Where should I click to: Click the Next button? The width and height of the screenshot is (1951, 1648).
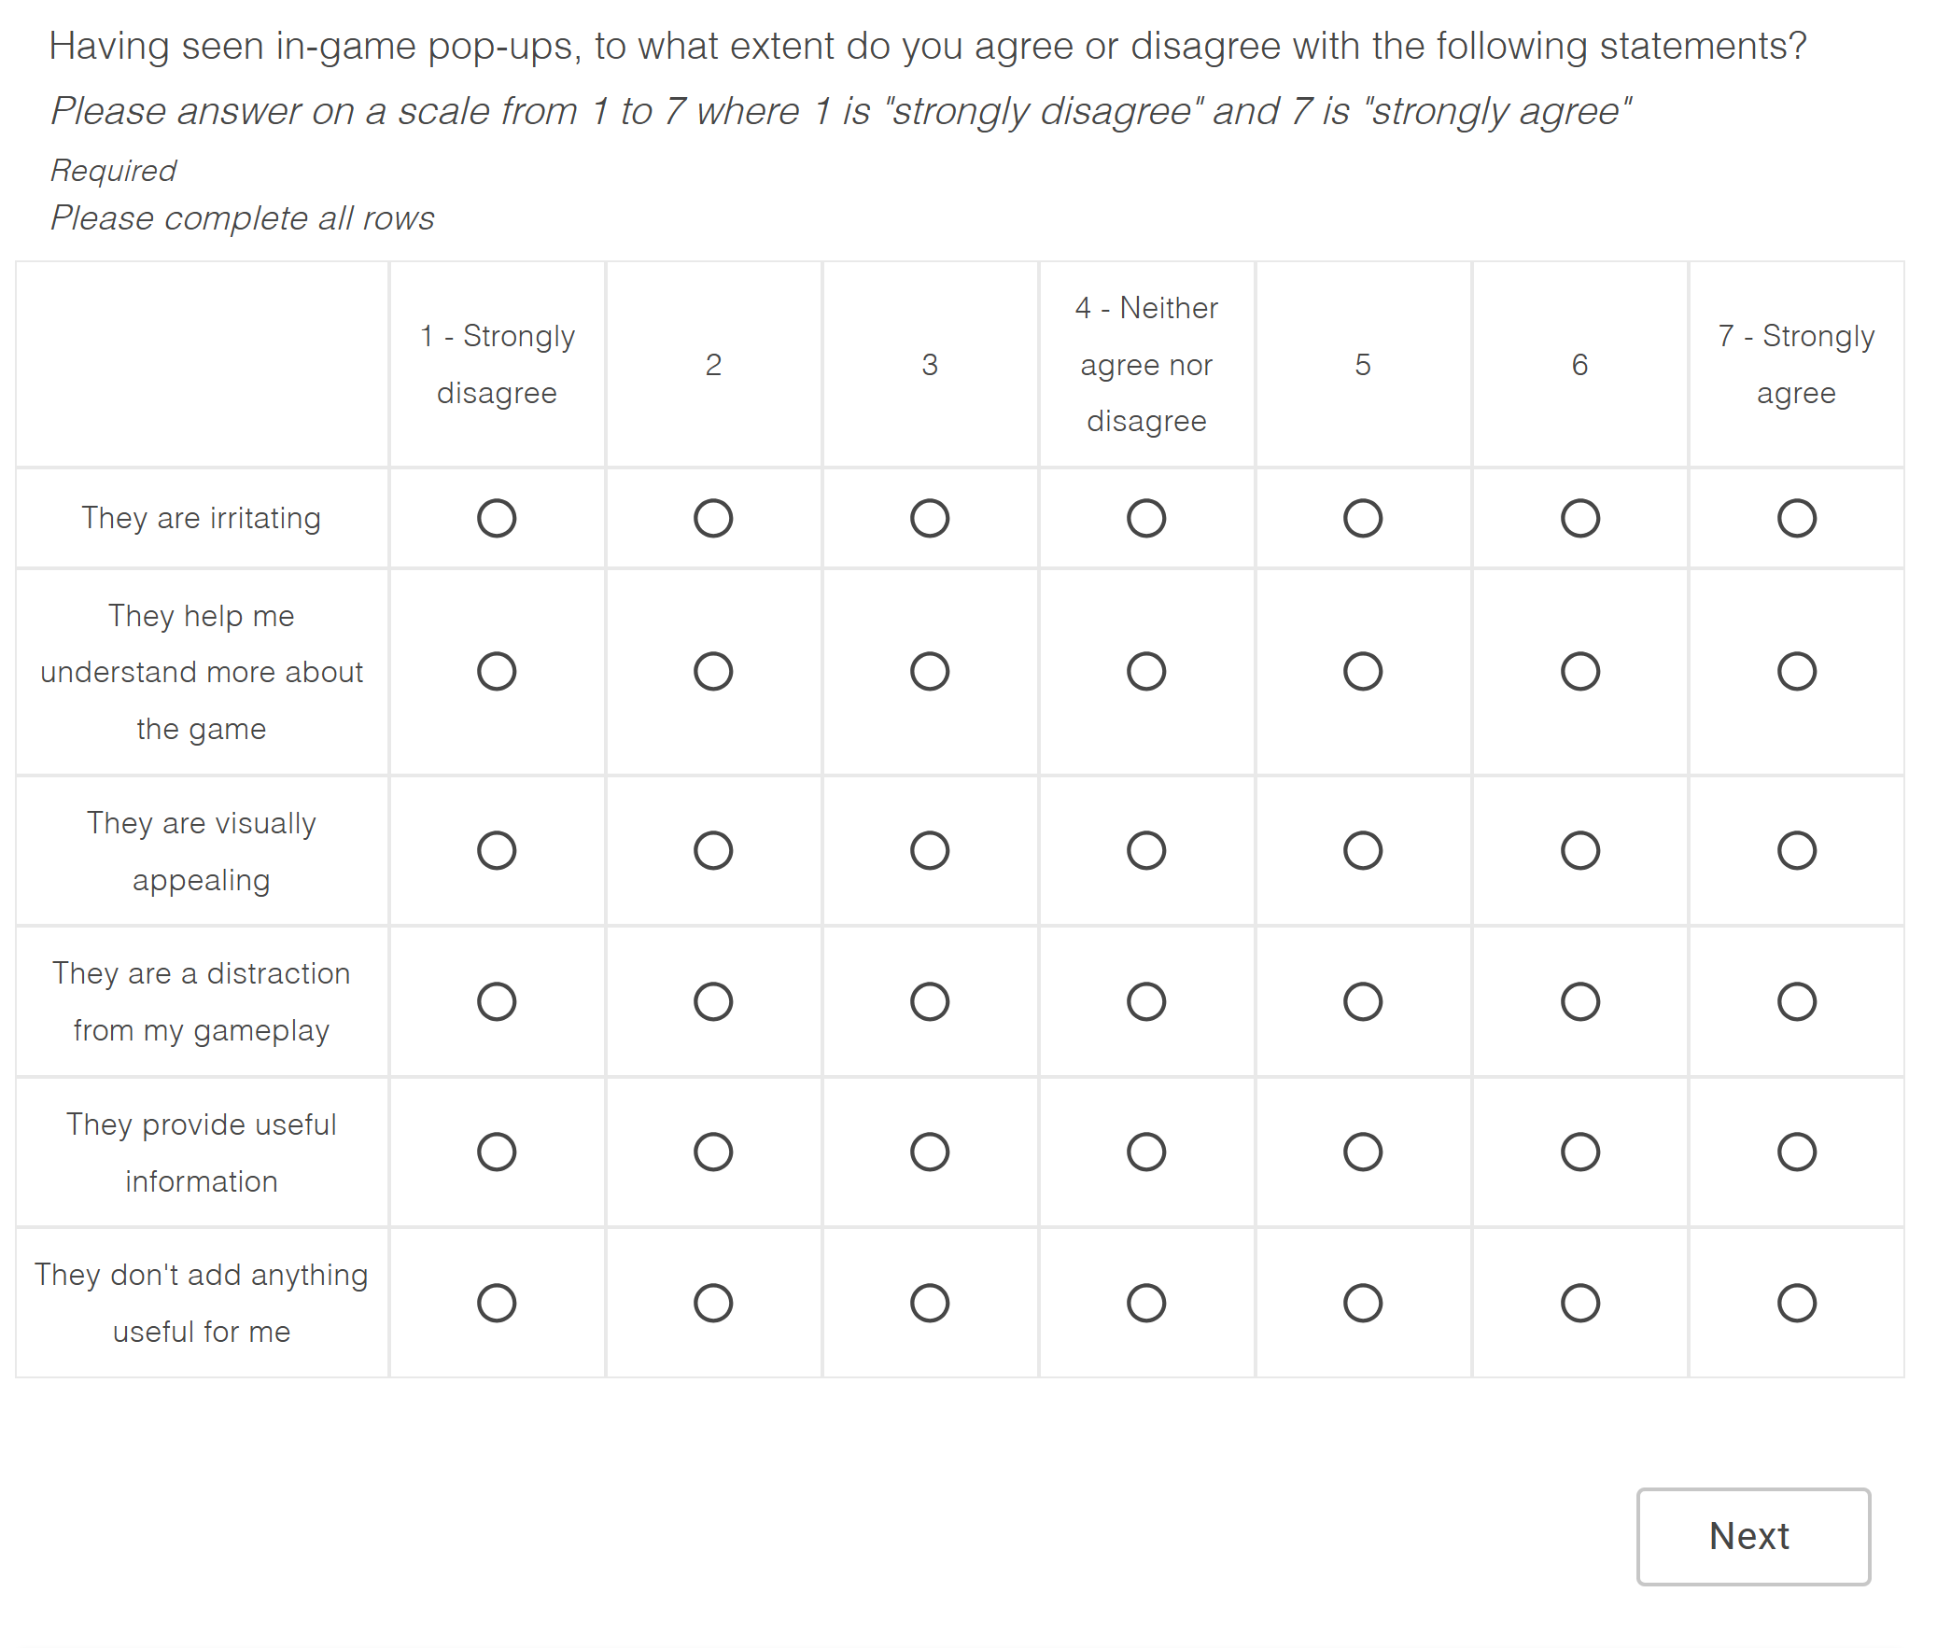[1752, 1537]
